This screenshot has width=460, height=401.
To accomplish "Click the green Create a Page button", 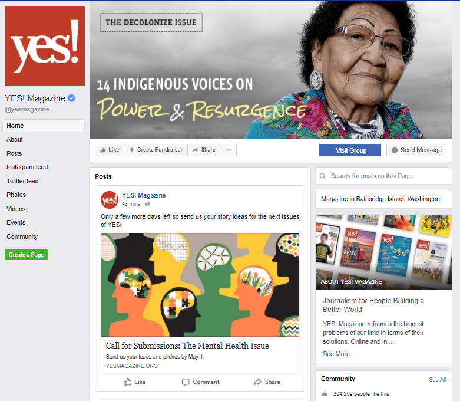I will pos(26,255).
